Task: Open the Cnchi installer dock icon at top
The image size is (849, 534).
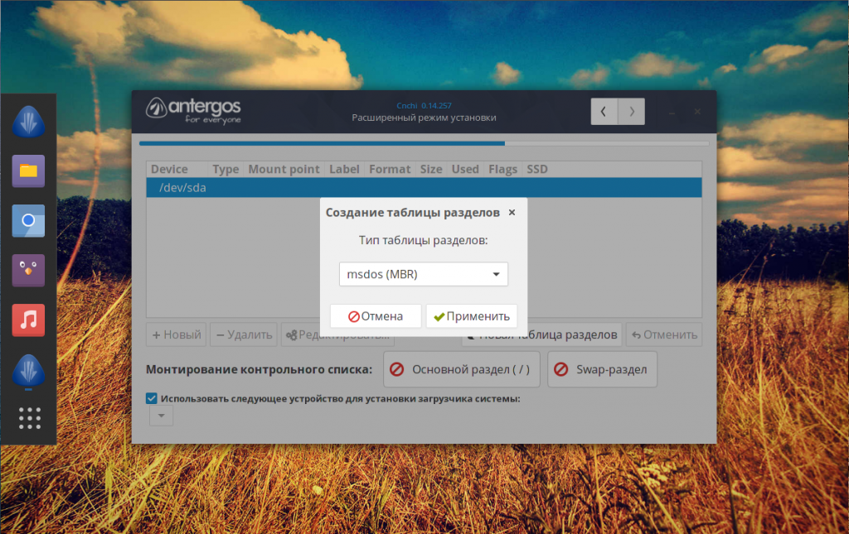Action: [x=29, y=122]
